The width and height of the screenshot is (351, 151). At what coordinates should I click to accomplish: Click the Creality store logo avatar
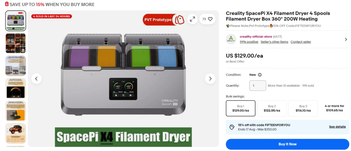pyautogui.click(x=231, y=39)
